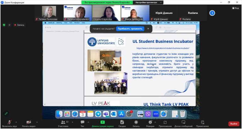
Task: Open Viber in the shared Dock
Action: tap(148, 114)
